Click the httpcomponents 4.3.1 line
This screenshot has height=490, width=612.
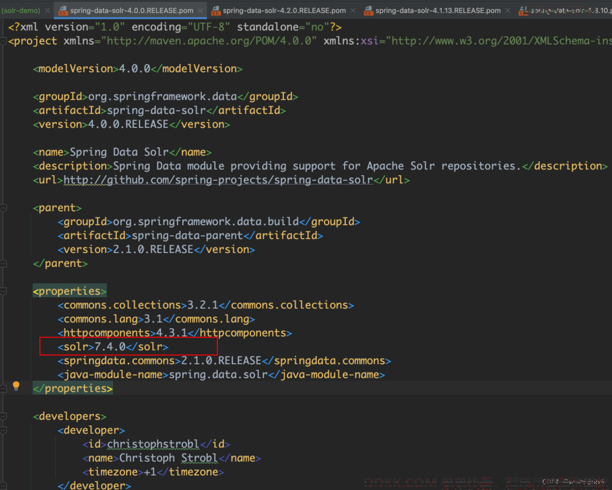click(x=175, y=333)
